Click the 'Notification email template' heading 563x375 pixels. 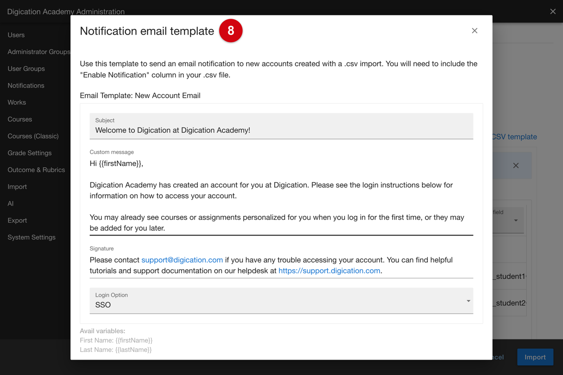147,31
